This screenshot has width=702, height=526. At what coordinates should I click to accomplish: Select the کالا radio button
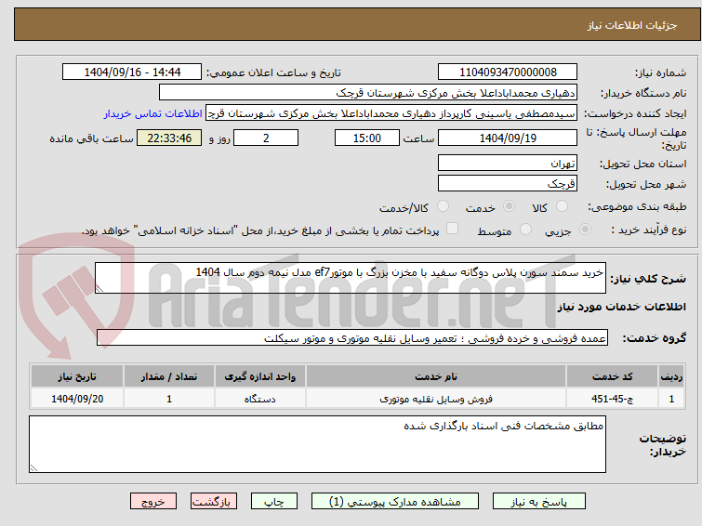[x=562, y=206]
